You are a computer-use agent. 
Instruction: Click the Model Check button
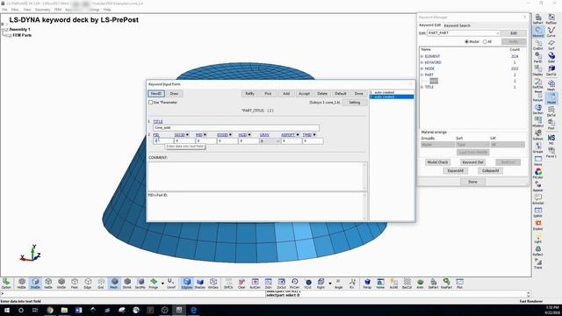pyautogui.click(x=437, y=162)
